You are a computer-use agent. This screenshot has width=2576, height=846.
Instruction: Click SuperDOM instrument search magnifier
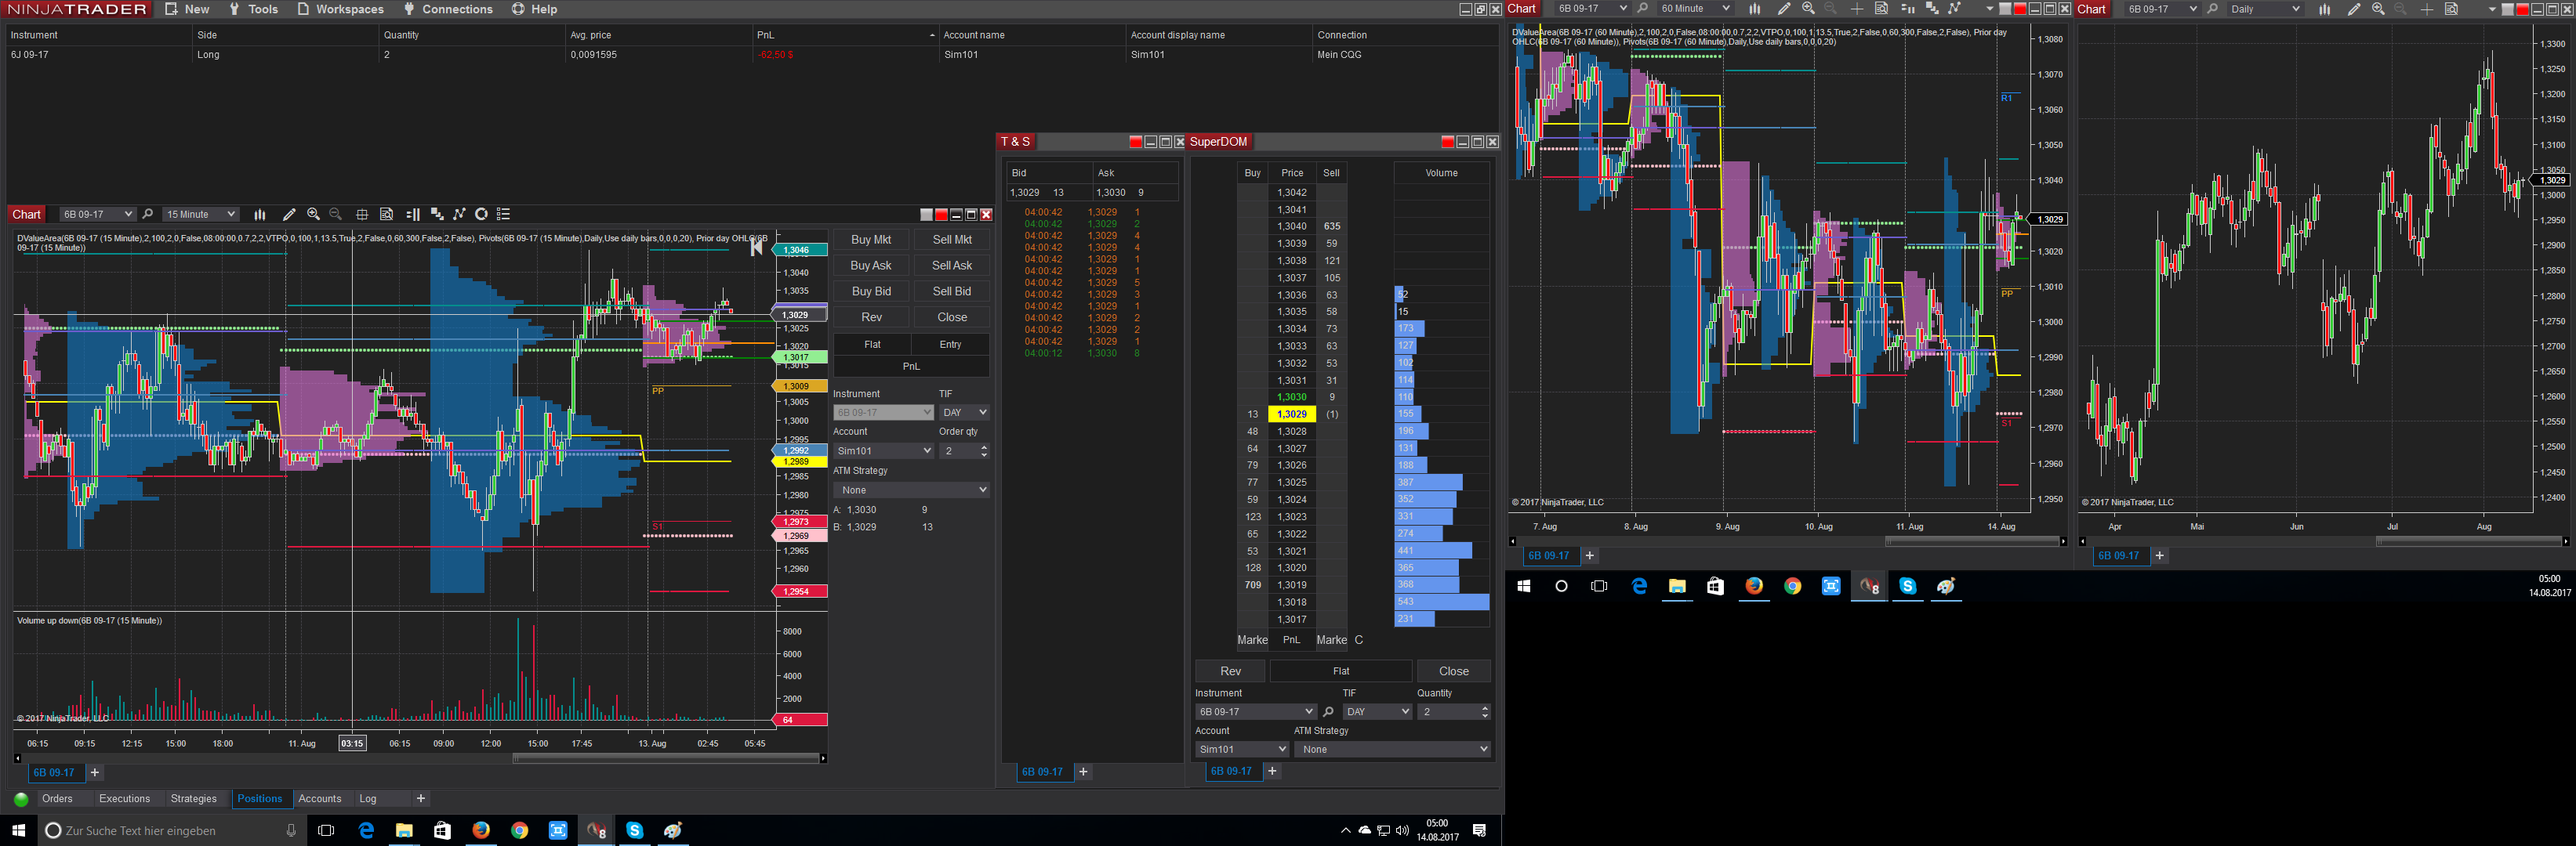pos(1328,712)
